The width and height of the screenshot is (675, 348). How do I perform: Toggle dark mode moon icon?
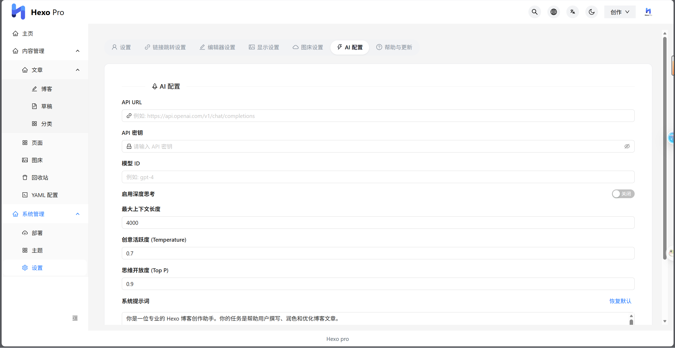(x=591, y=12)
